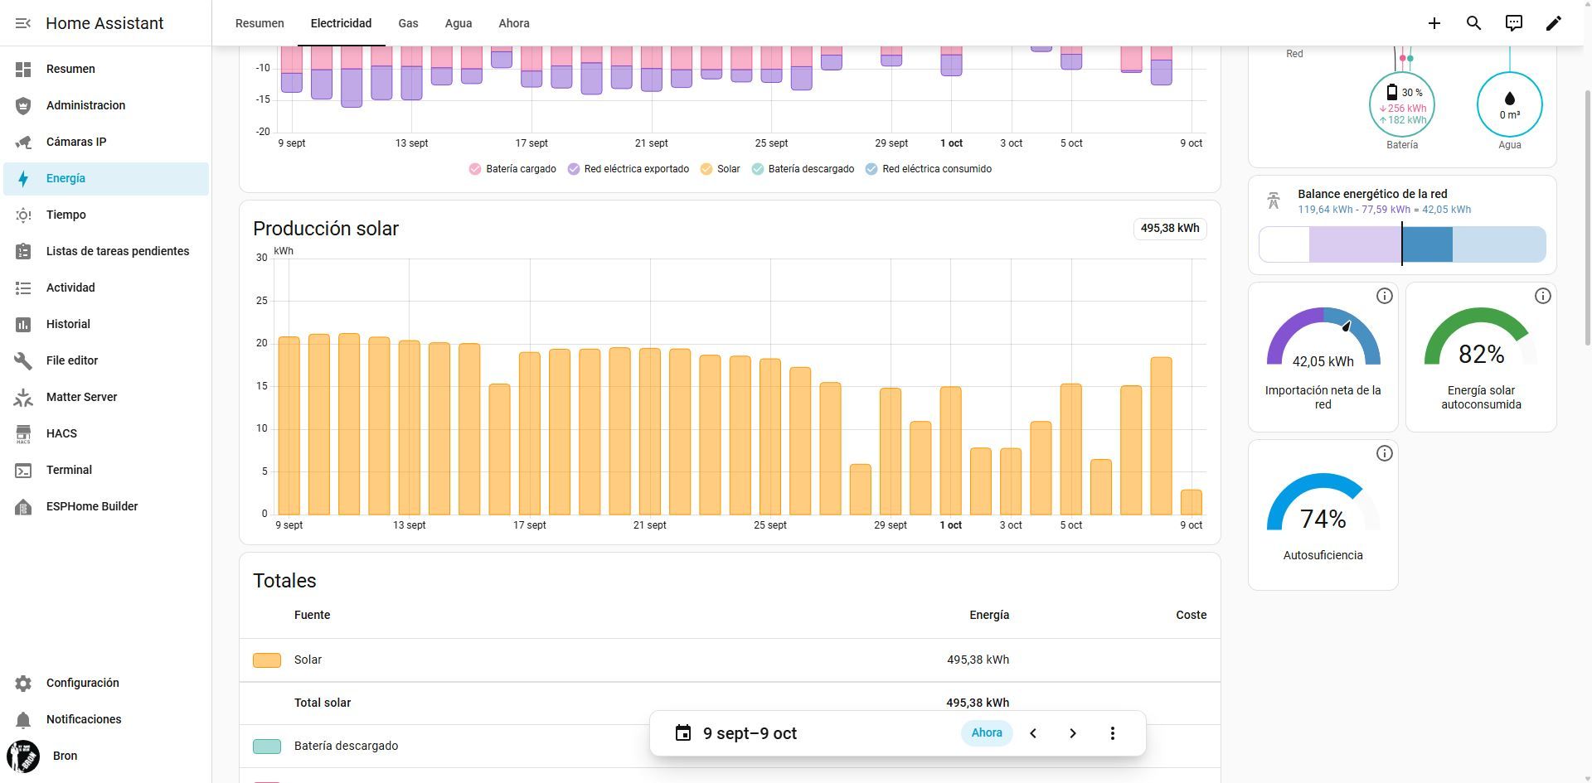The image size is (1592, 783).
Task: Open the Energía panel
Action: click(x=105, y=178)
